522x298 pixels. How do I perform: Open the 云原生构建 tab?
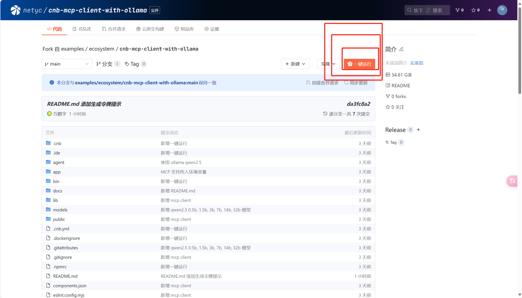tap(150, 29)
